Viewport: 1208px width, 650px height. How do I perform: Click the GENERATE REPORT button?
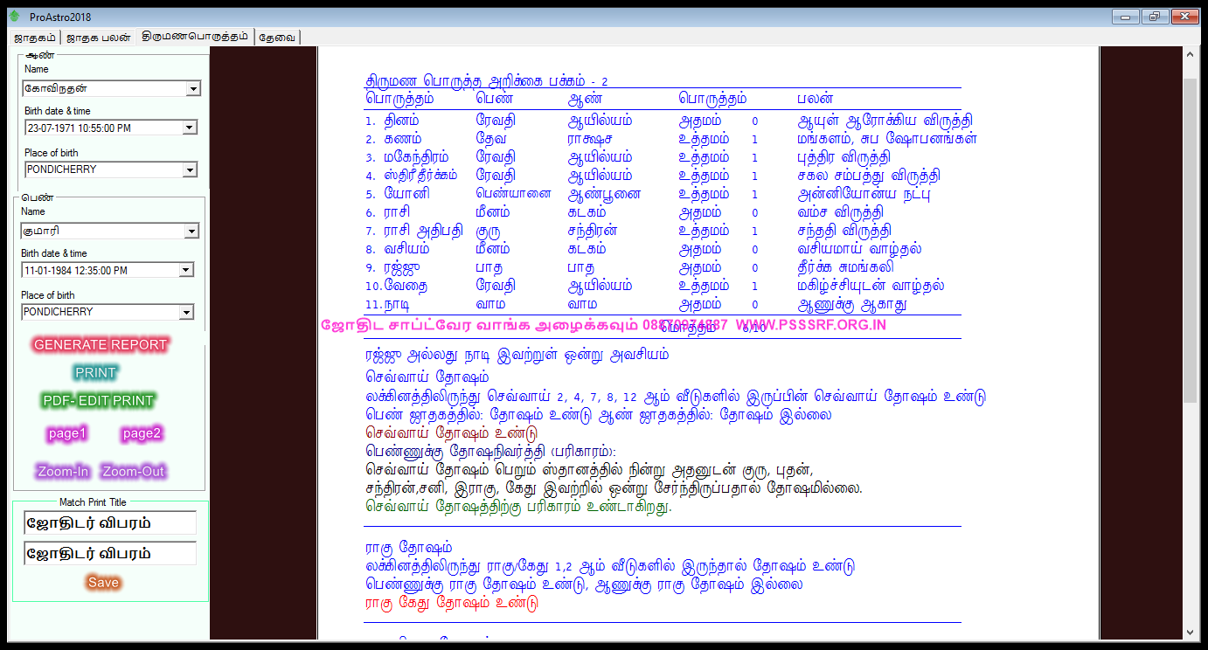point(101,345)
